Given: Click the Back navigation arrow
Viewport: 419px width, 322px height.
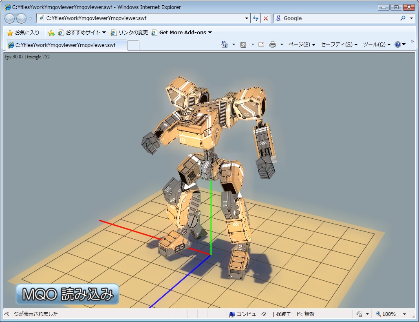Looking at the screenshot, I should click(10, 18).
